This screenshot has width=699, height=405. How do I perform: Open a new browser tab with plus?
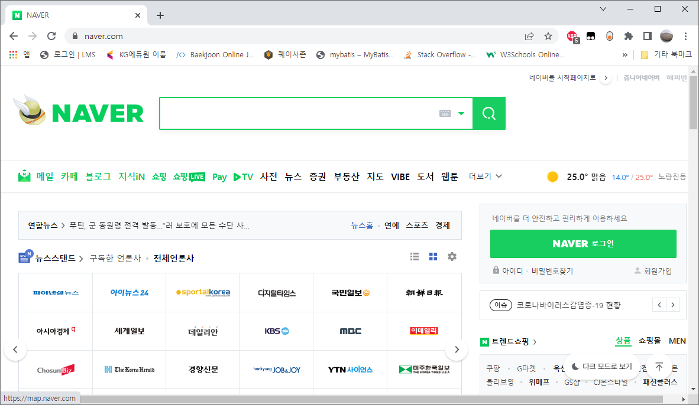(160, 15)
